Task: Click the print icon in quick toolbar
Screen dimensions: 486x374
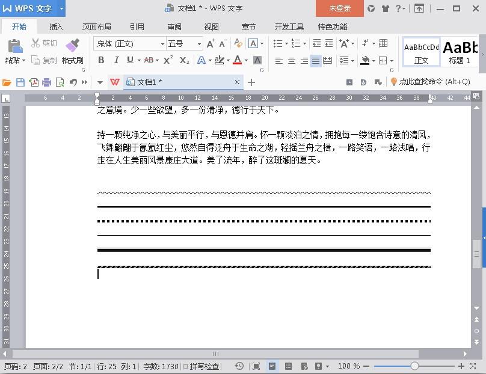Action: tap(46, 82)
